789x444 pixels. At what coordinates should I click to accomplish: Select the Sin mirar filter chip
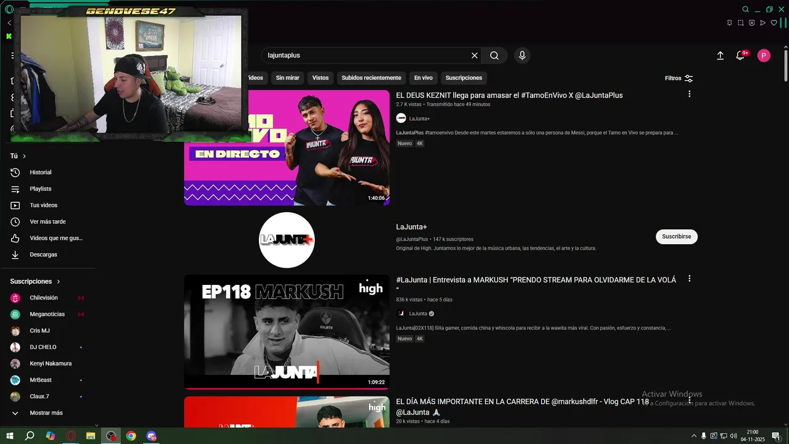point(287,78)
